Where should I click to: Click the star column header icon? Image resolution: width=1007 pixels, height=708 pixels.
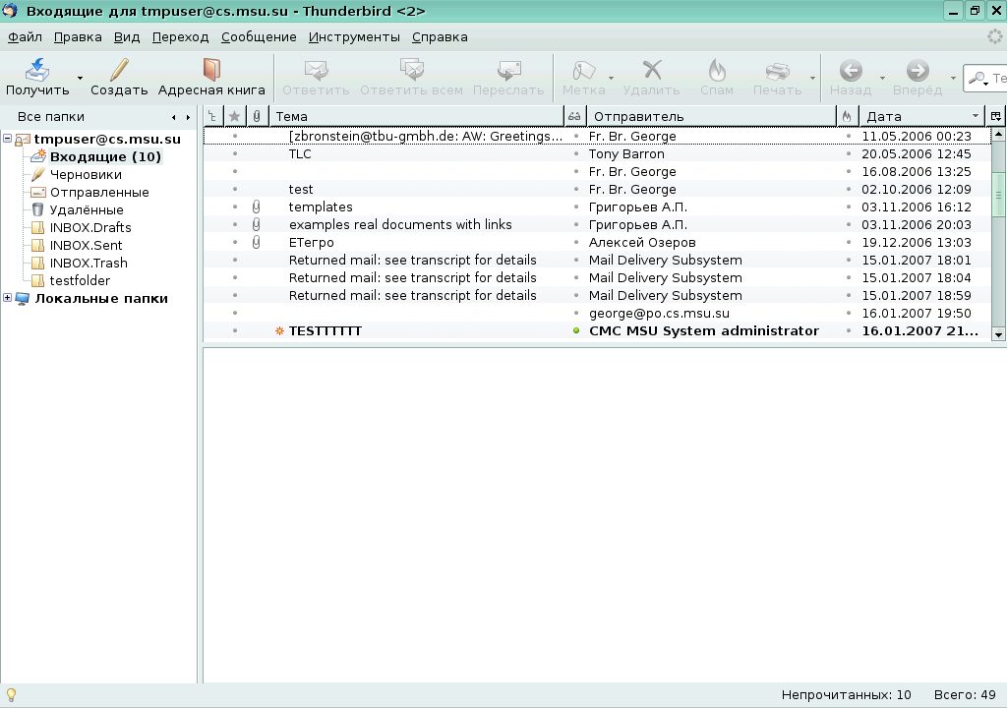(x=233, y=116)
